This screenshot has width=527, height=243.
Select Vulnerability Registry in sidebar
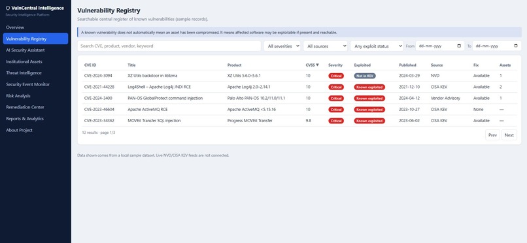point(35,39)
